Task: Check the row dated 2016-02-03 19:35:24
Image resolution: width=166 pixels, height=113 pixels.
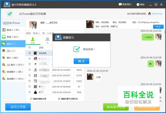Action: tap(30, 92)
